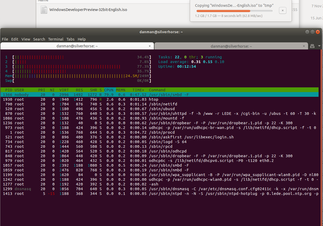Sort by the TIME+ column header
The width and height of the screenshot is (323, 226).
coord(138,90)
